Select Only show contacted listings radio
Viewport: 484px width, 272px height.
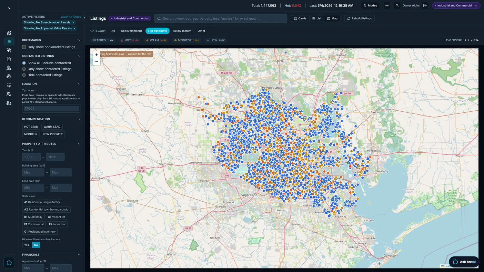[x=24, y=69]
